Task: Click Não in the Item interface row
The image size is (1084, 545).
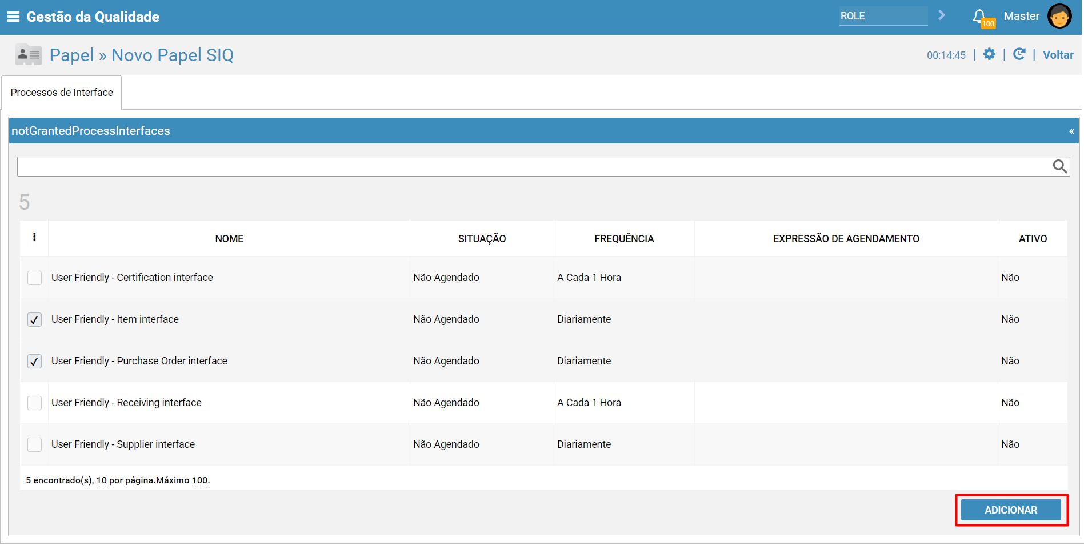Action: tap(1010, 319)
